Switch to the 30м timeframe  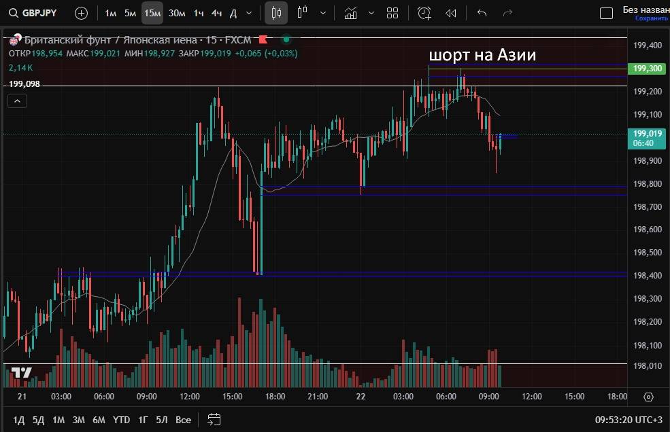pos(177,13)
